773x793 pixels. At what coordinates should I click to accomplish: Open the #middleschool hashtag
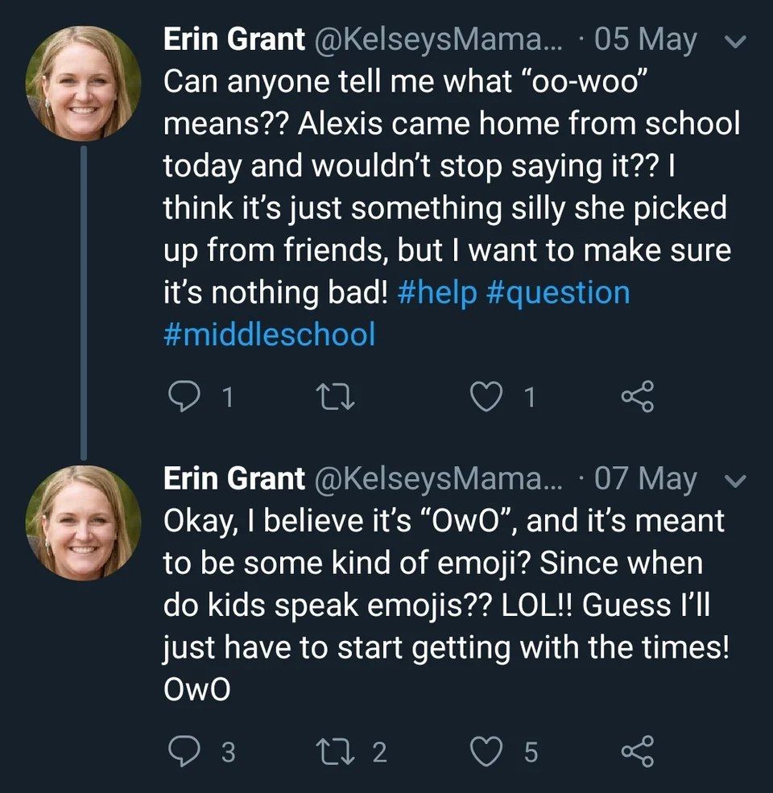pos(270,334)
